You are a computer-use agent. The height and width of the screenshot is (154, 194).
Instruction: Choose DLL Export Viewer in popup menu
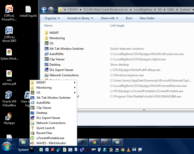click(53, 118)
